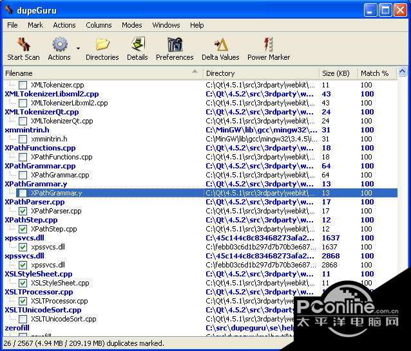
Task: Open the Columns menu
Action: pos(99,25)
